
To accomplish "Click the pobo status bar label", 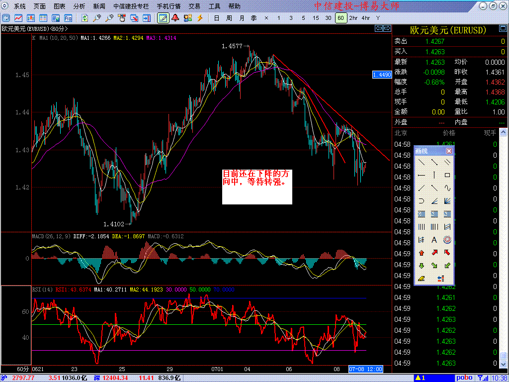I will coord(464,378).
